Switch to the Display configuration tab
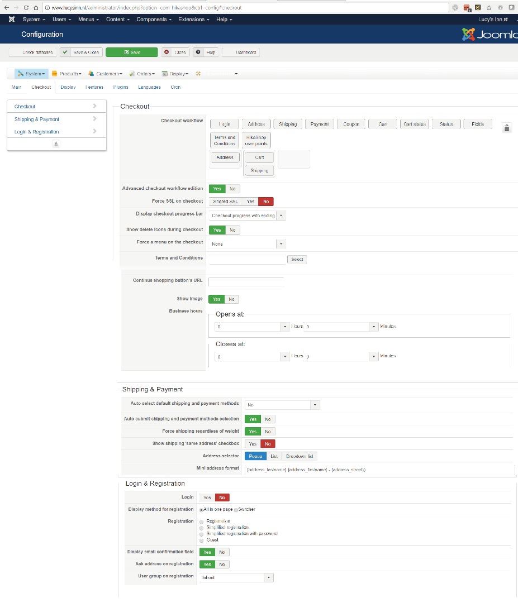 (68, 87)
